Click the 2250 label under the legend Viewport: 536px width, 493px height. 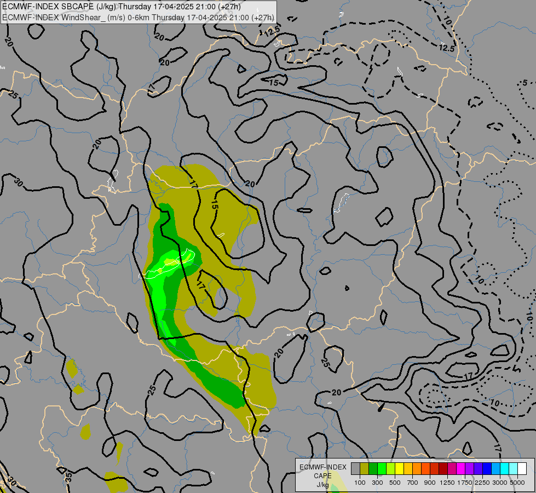[482, 483]
